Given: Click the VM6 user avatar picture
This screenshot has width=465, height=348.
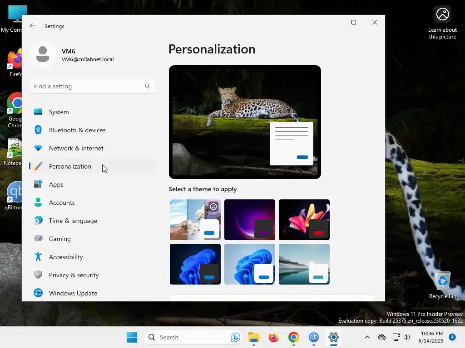Looking at the screenshot, I should click(43, 54).
